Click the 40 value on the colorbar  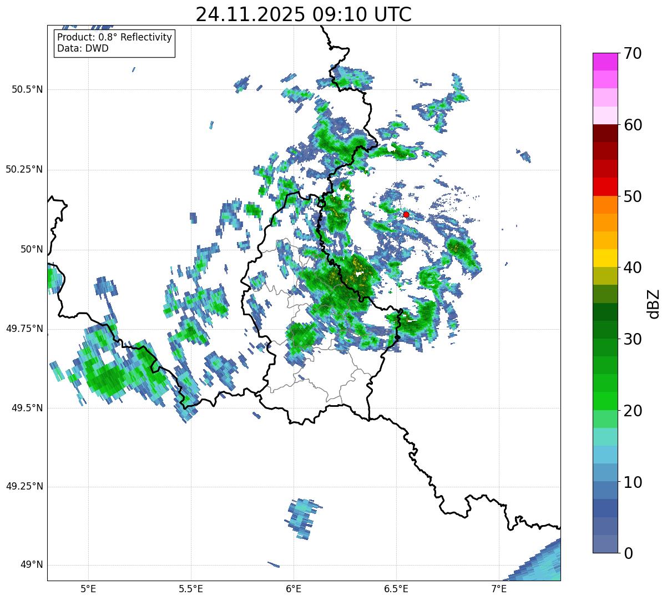pos(633,268)
